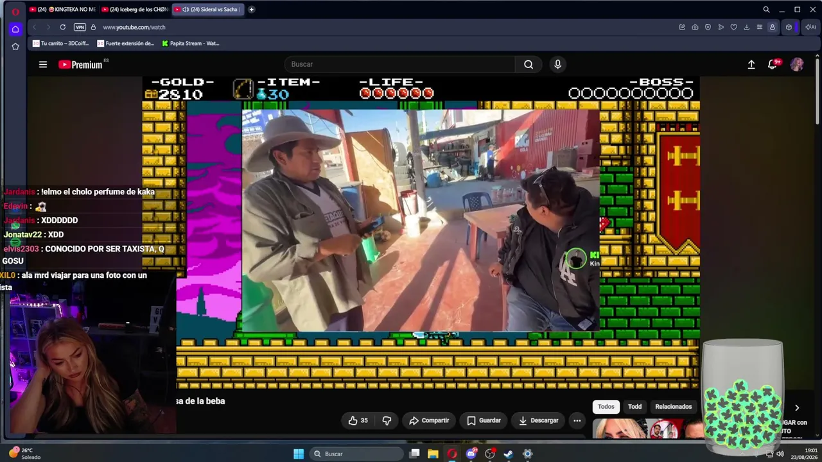Open the Opera main menu logo

(15, 11)
